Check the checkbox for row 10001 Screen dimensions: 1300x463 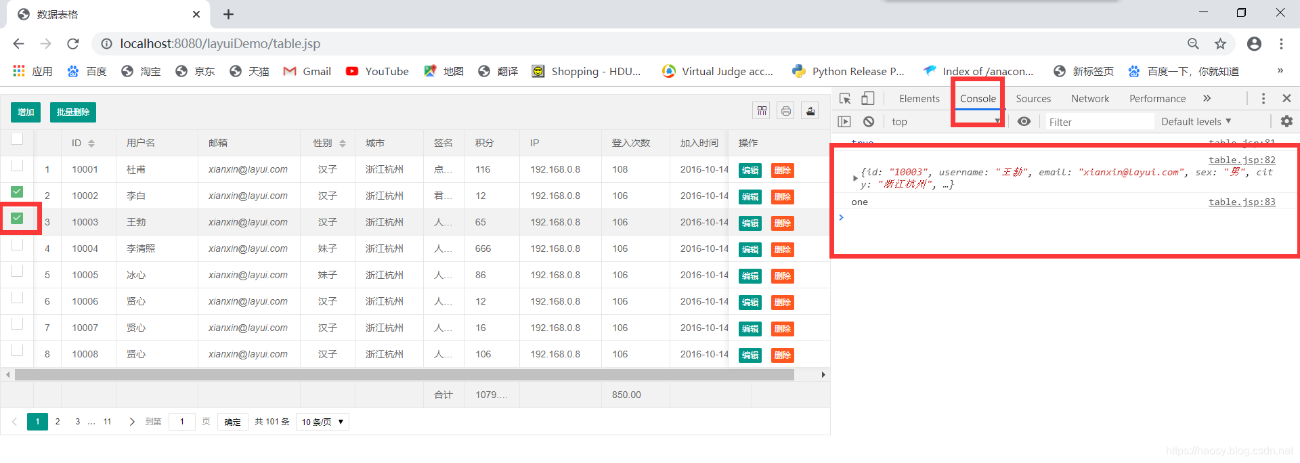click(x=17, y=165)
